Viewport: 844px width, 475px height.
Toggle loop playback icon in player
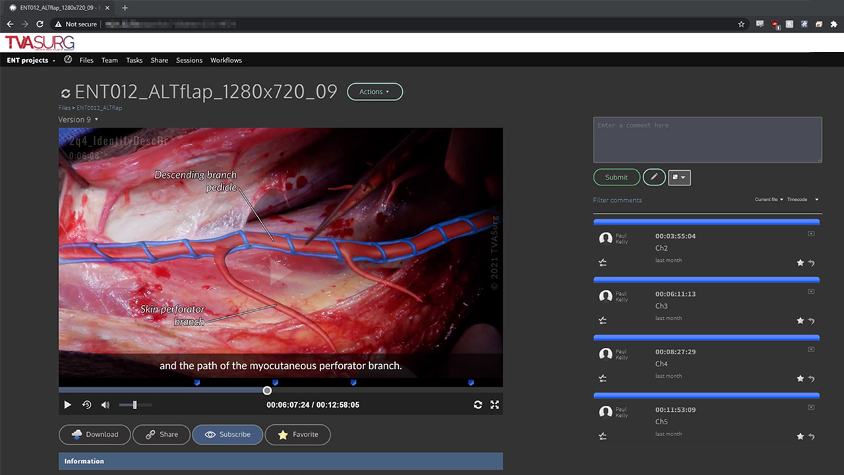pos(478,404)
